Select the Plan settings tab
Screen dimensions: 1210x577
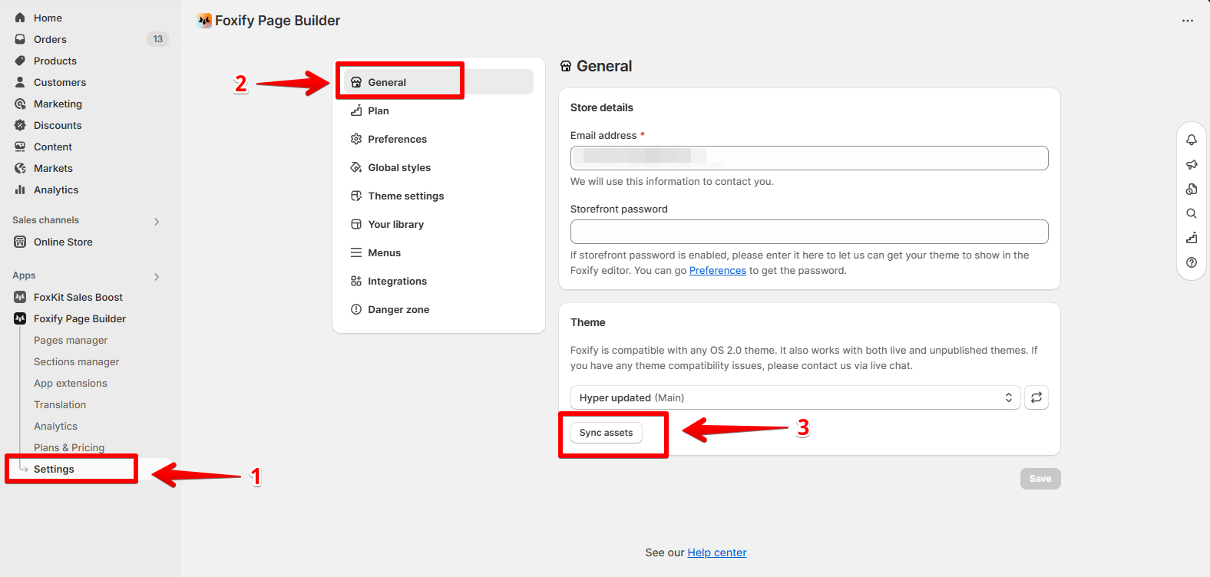pyautogui.click(x=438, y=110)
